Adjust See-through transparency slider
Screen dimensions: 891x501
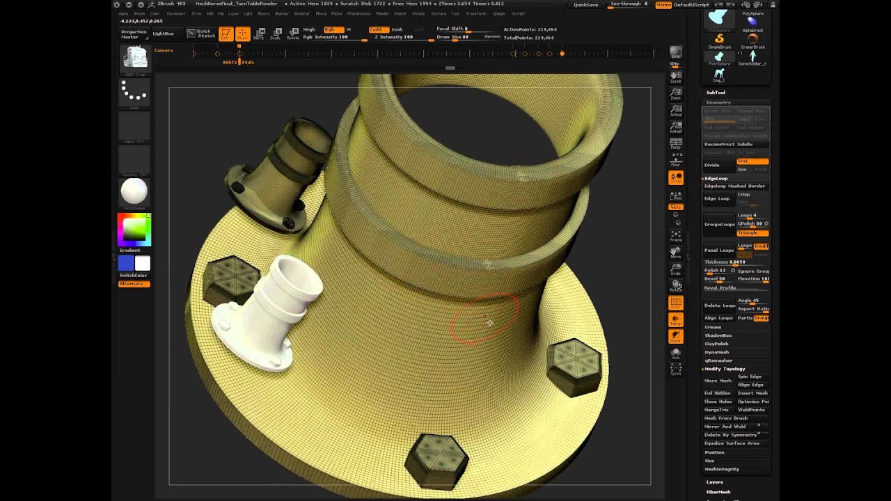point(629,4)
